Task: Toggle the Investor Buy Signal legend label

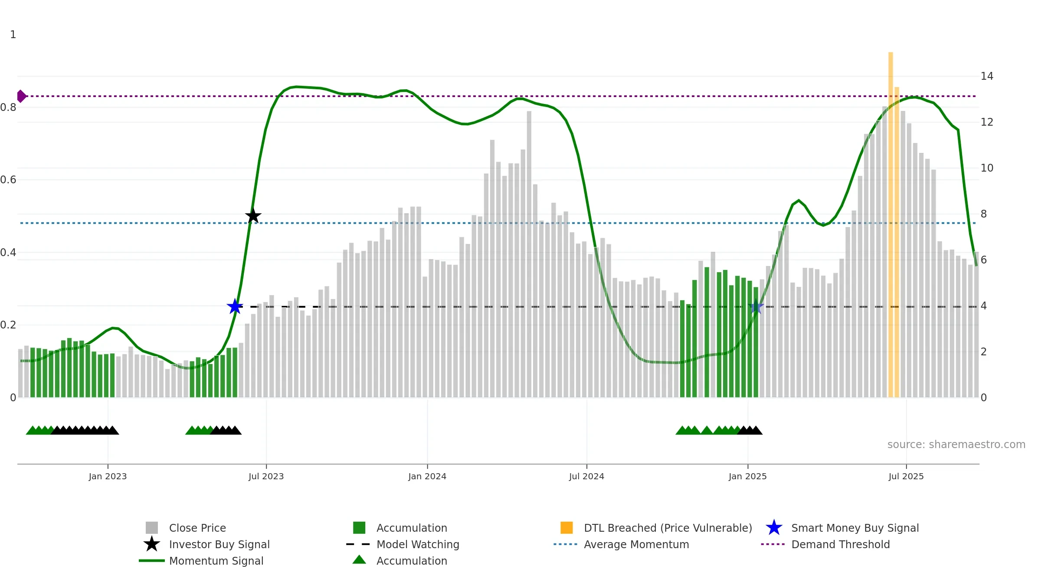Action: (x=219, y=544)
